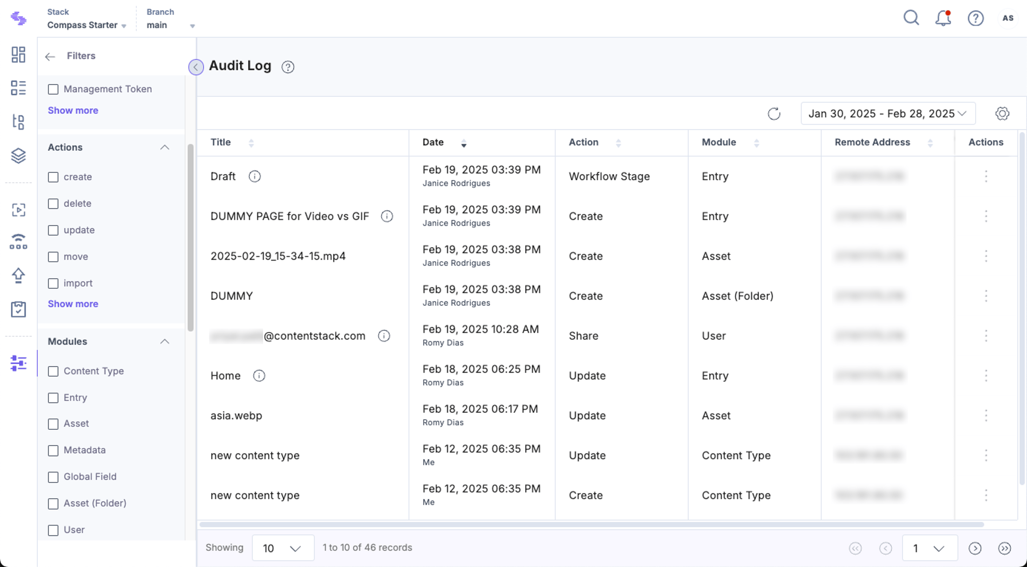This screenshot has width=1027, height=567.
Task: Open the date range picker dropdown
Action: point(888,114)
